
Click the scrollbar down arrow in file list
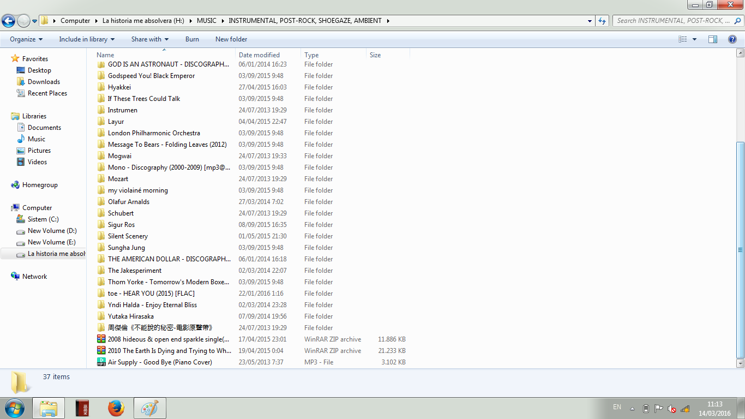pyautogui.click(x=740, y=363)
